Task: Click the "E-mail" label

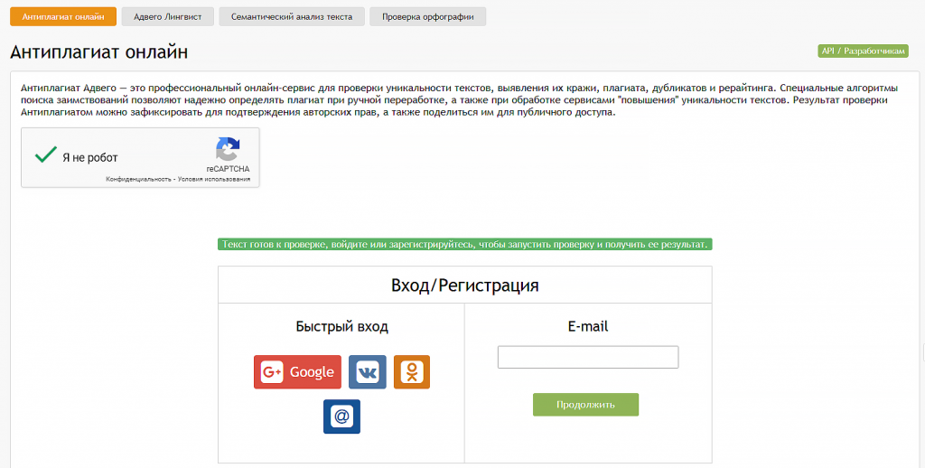Action: [588, 326]
